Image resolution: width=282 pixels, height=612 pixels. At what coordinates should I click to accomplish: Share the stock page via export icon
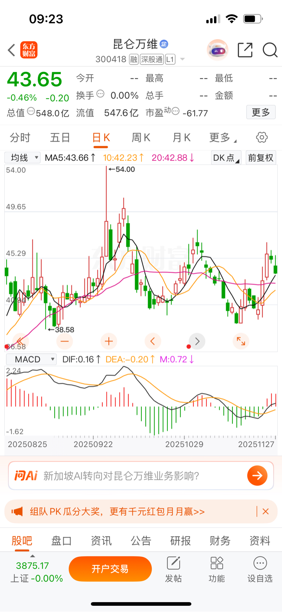245,50
